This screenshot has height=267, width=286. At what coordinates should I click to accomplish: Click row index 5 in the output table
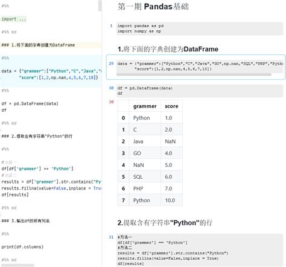123,177
